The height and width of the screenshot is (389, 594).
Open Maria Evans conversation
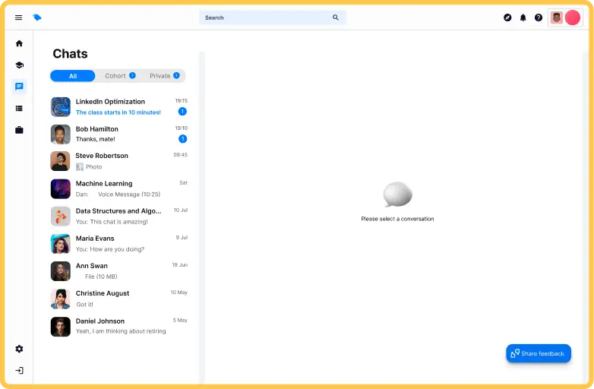(119, 244)
